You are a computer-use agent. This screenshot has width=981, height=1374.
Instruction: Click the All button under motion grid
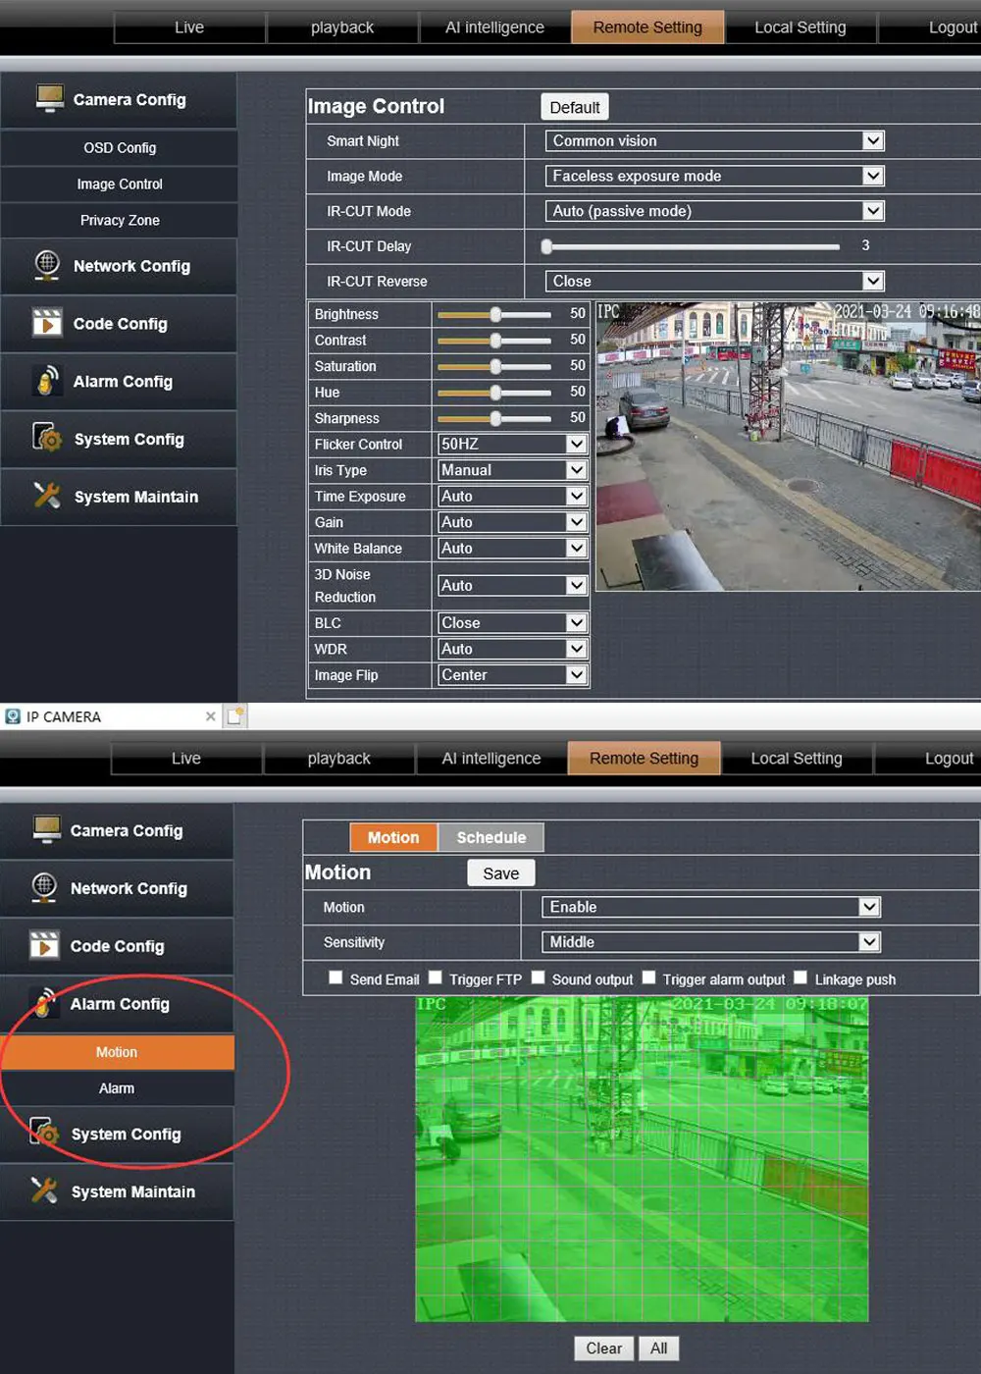tap(658, 1348)
